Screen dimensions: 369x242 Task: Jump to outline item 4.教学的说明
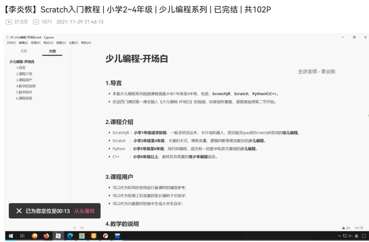26,86
